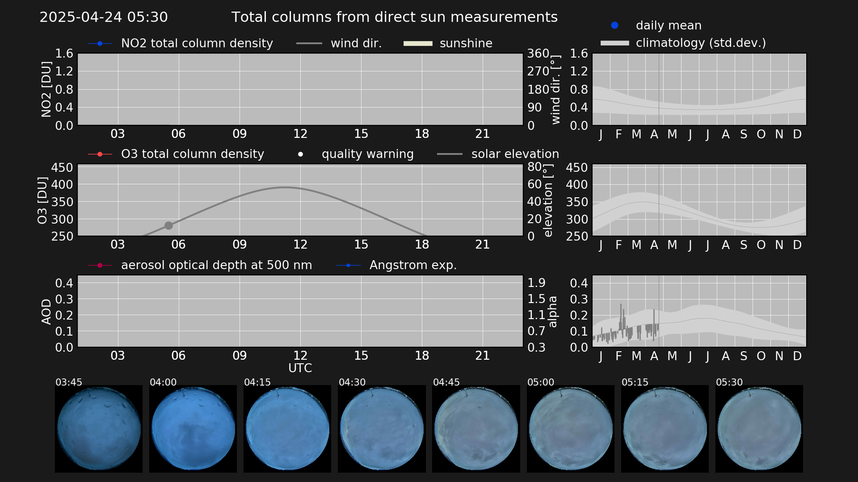Click the solar elevation curve peak near 12
This screenshot has width=858, height=482.
(285, 187)
